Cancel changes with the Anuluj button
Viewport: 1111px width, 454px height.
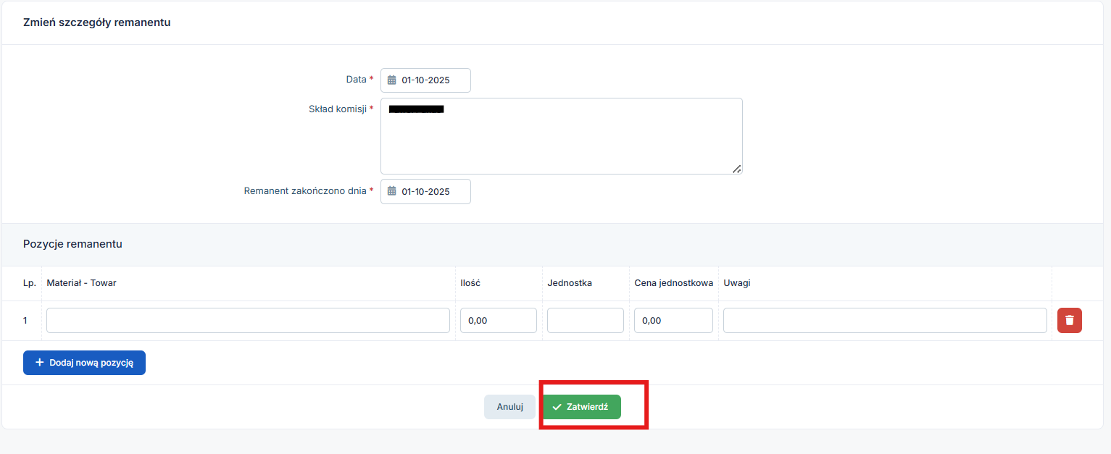pyautogui.click(x=509, y=407)
